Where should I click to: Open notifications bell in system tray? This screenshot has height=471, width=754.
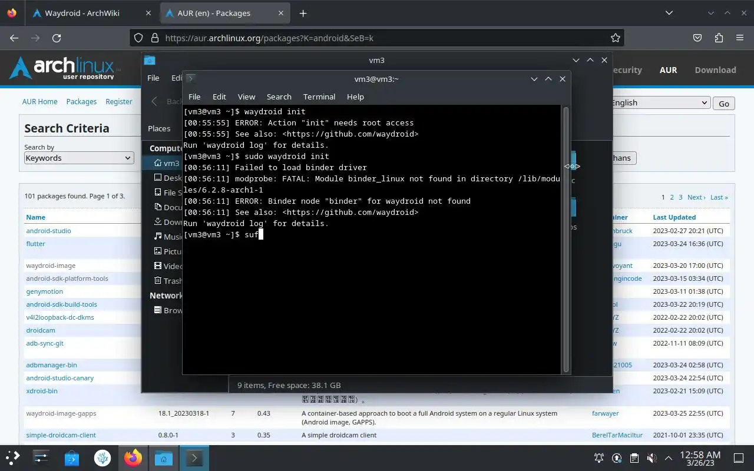pyautogui.click(x=599, y=457)
